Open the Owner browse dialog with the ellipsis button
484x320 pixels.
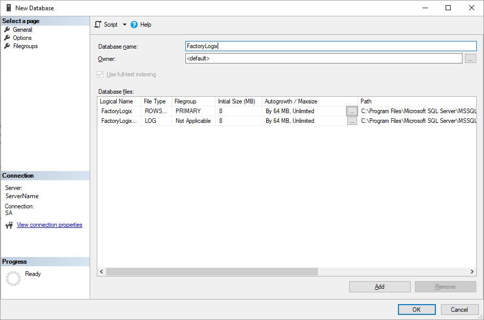(470, 58)
